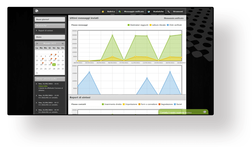The width and height of the screenshot is (252, 149).
Task: Expand the Buon giorno! sidebar panel
Action: pyautogui.click(x=50, y=19)
